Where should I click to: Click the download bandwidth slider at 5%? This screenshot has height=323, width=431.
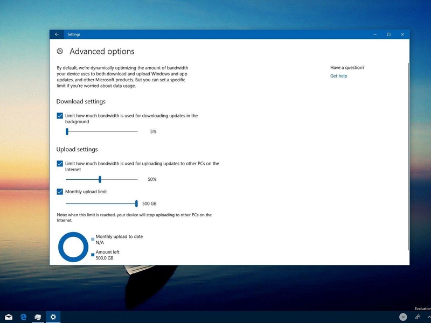coord(67,131)
